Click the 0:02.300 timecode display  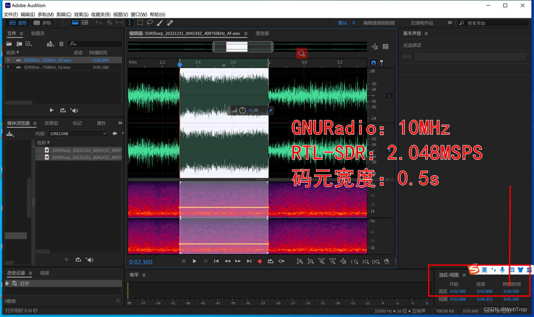click(141, 262)
